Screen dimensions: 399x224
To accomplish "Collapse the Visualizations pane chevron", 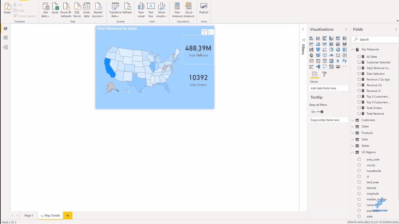I will point(346,29).
